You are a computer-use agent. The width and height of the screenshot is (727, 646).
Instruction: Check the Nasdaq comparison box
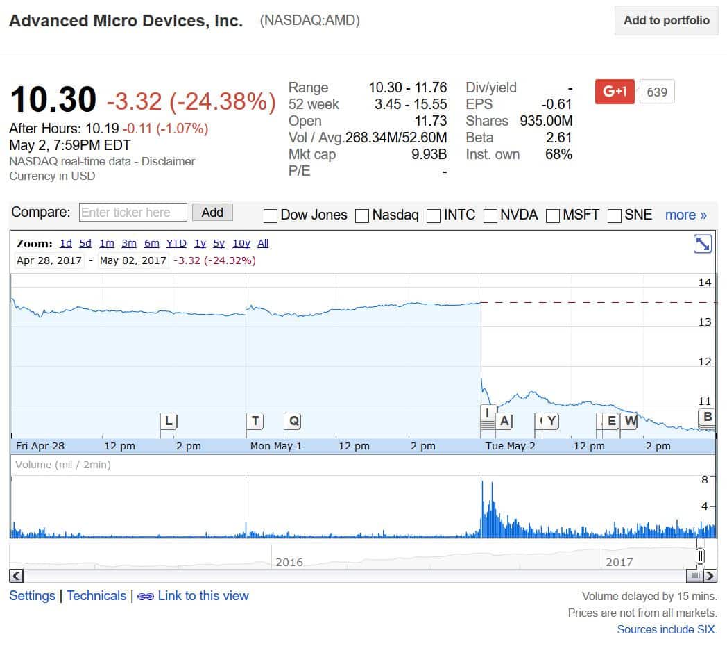click(362, 215)
